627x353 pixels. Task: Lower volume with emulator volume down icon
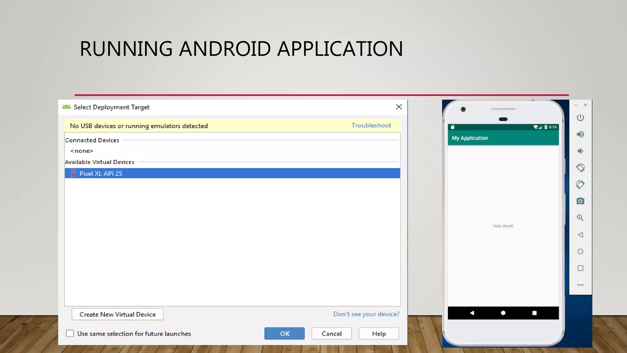tap(580, 151)
